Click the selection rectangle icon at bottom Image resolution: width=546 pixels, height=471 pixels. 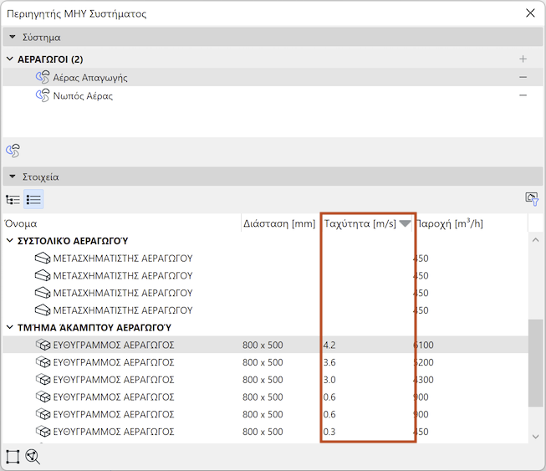coord(13,457)
